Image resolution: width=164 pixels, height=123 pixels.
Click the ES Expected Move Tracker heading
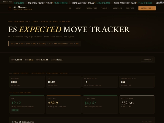(69, 29)
